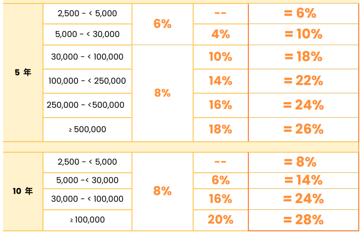Click the = 26% total cell
Viewport: 361px width, 234px height.
click(x=303, y=129)
